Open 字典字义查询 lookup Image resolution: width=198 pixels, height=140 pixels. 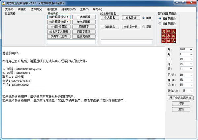point(59,36)
